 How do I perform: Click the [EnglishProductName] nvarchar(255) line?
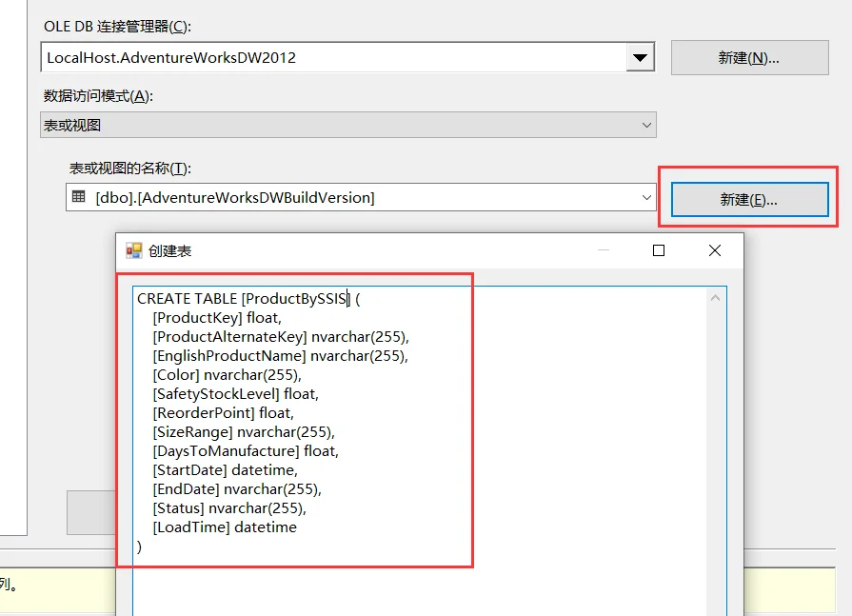tap(281, 356)
